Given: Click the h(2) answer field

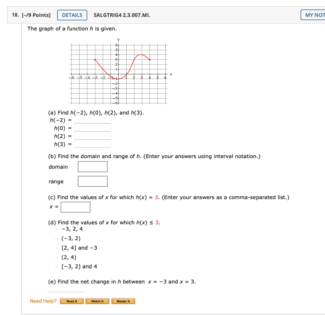Looking at the screenshot, I should pyautogui.click(x=92, y=136).
